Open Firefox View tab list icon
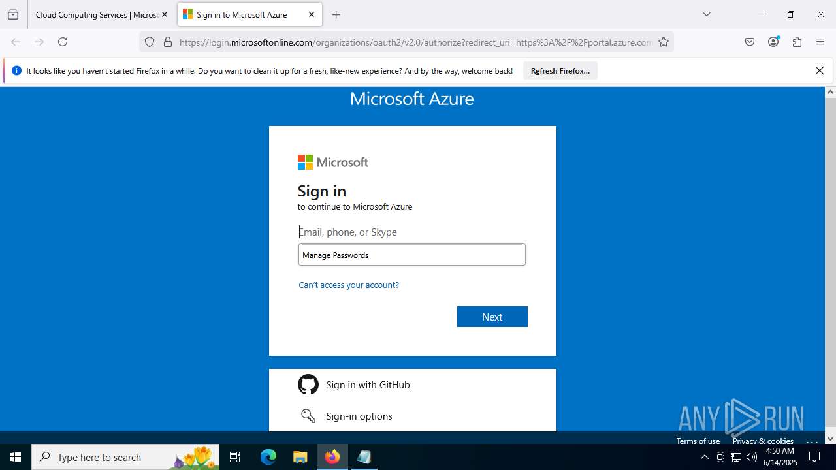The height and width of the screenshot is (470, 836). (13, 14)
